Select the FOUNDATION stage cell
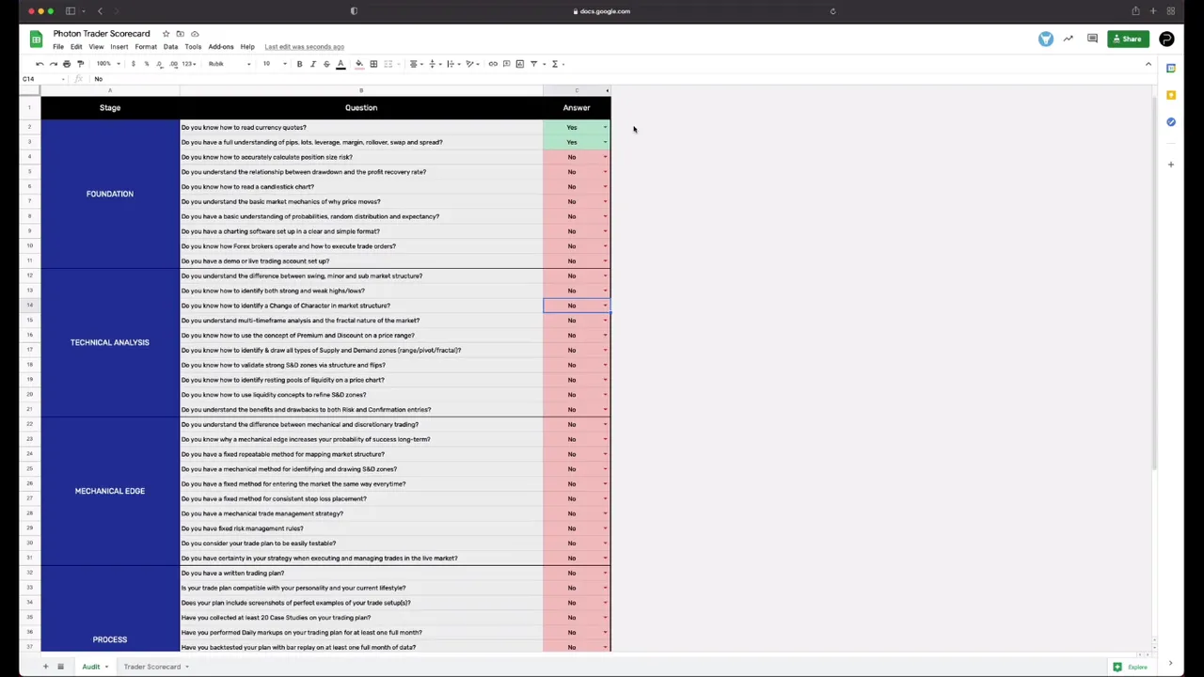 110,194
